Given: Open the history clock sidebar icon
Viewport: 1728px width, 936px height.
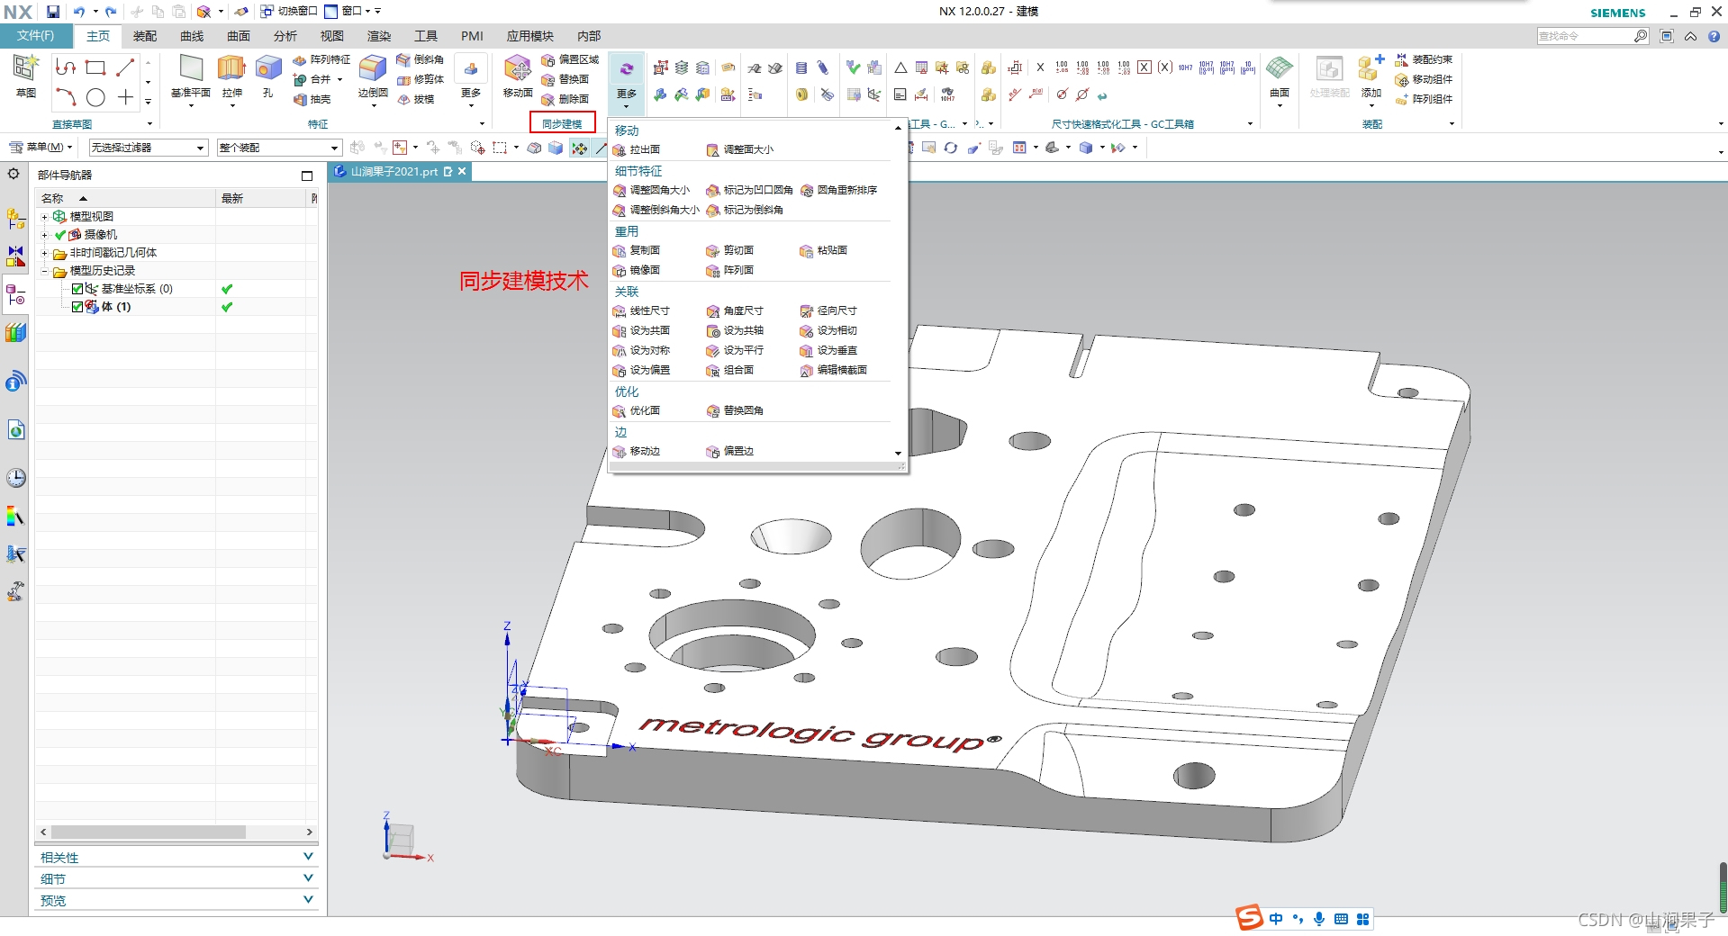Looking at the screenshot, I should coord(15,477).
